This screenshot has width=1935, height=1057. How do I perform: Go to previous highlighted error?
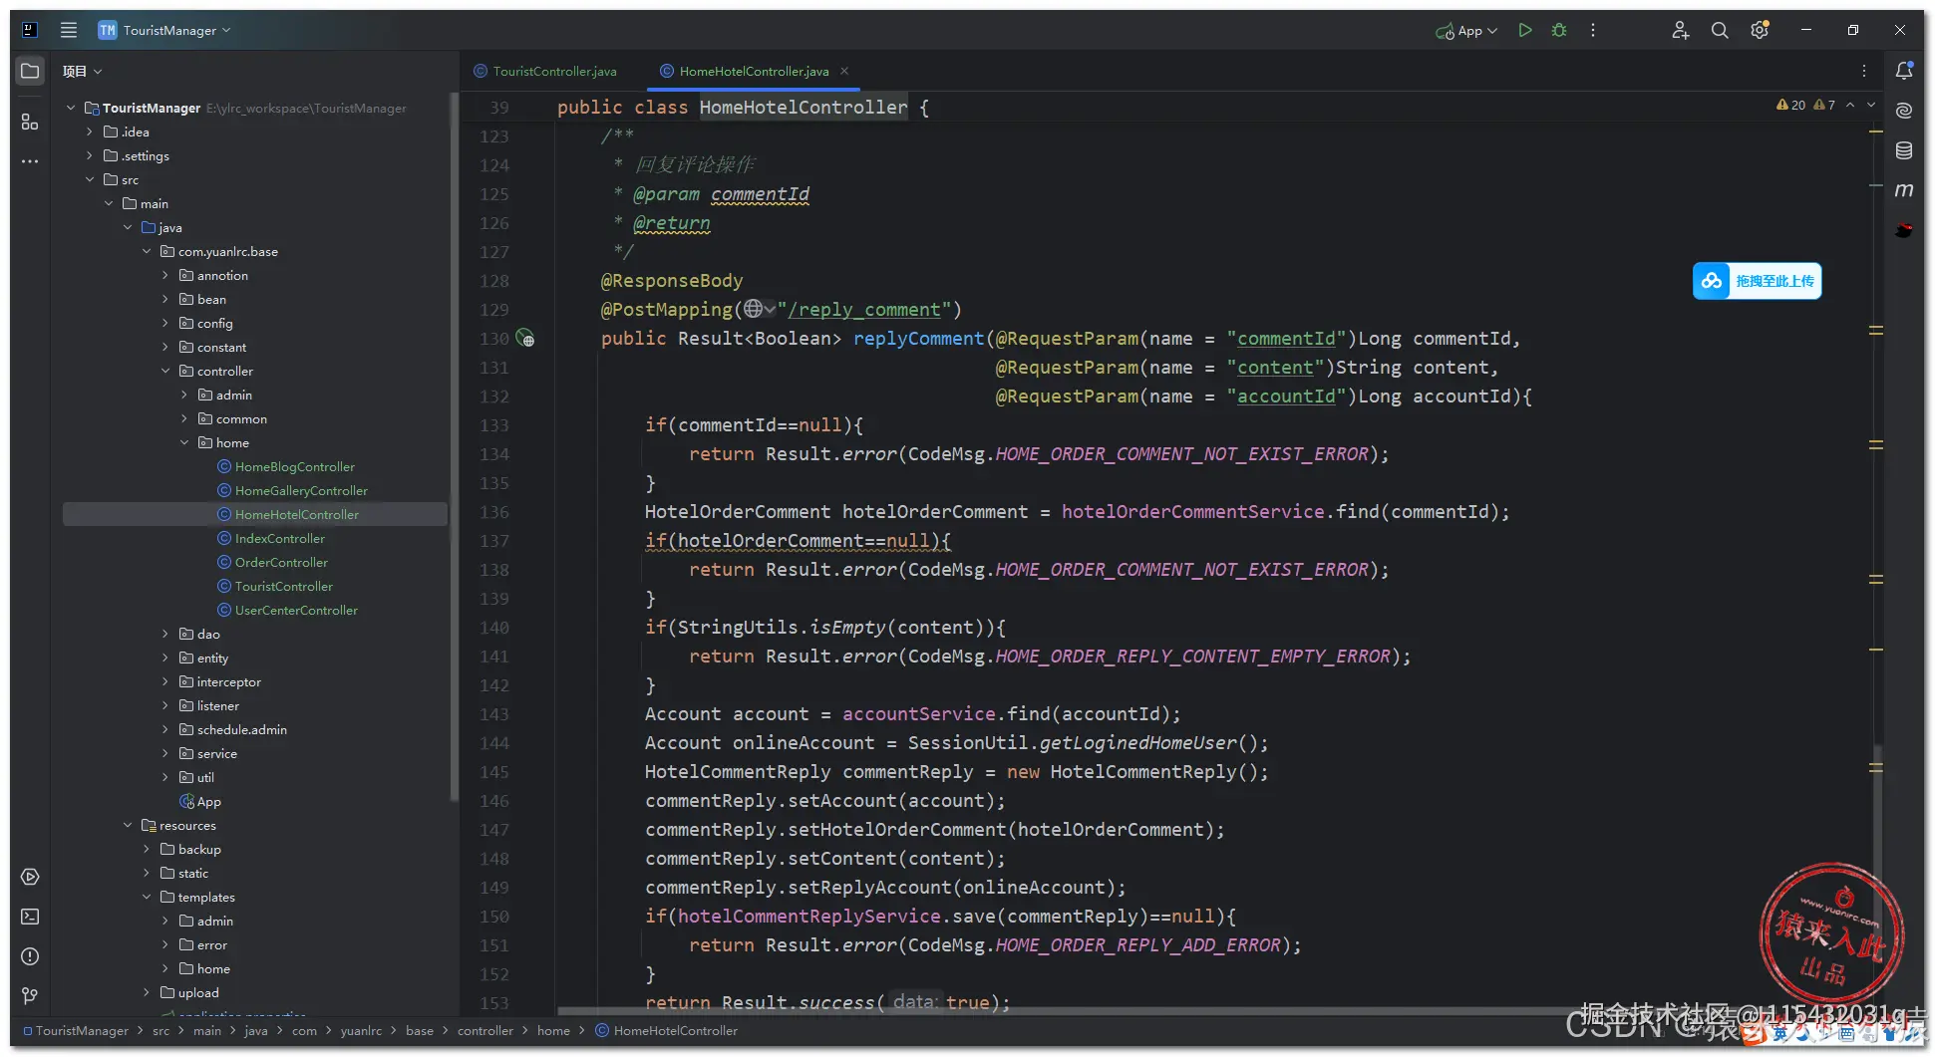coord(1850,105)
